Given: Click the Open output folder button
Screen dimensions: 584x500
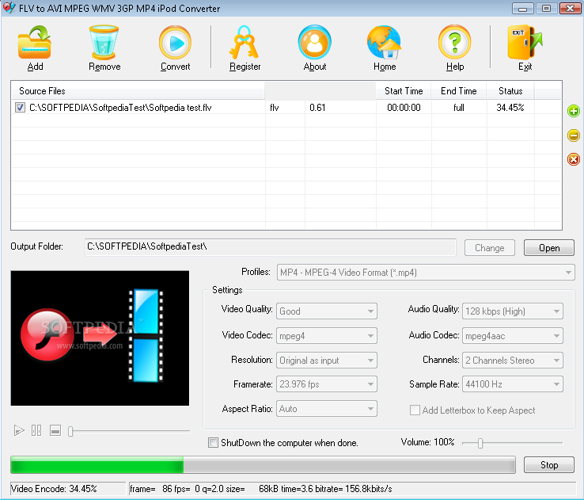Looking at the screenshot, I should 549,248.
